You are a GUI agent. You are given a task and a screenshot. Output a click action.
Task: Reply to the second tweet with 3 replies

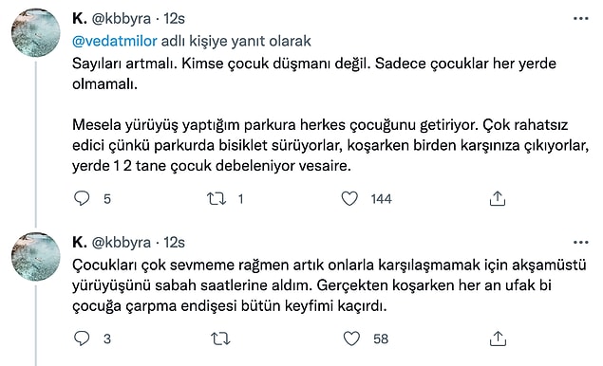[82, 339]
